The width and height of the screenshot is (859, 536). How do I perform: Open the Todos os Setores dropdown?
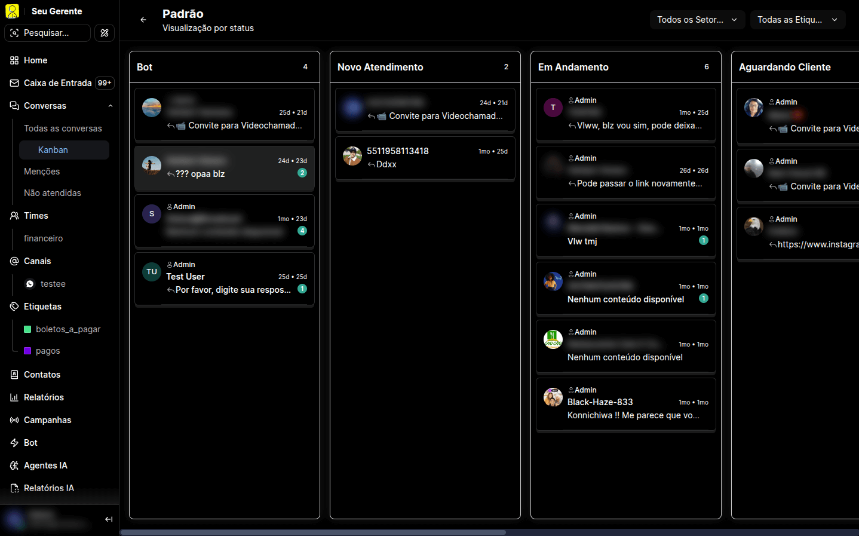(x=697, y=19)
